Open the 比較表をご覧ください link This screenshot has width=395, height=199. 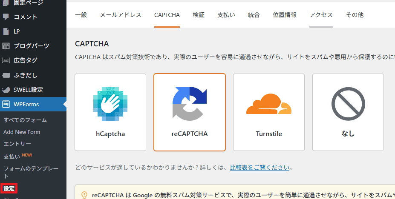(259, 168)
